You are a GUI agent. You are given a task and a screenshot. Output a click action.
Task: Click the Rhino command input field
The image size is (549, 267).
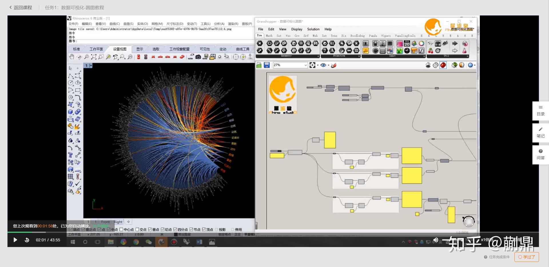click(161, 41)
